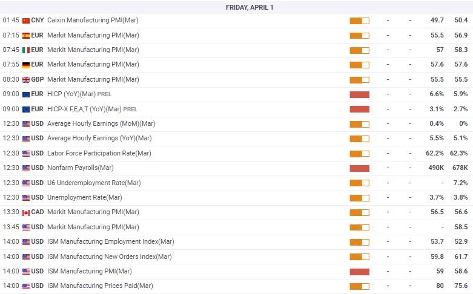Click US flag on ISM Manufacturing PMI row
Screen dimensions: 473x294
(26, 272)
